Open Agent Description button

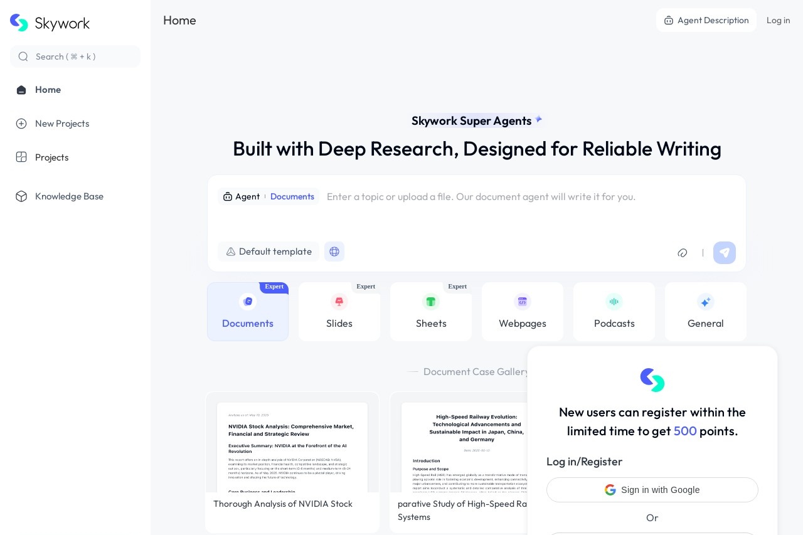click(x=706, y=20)
